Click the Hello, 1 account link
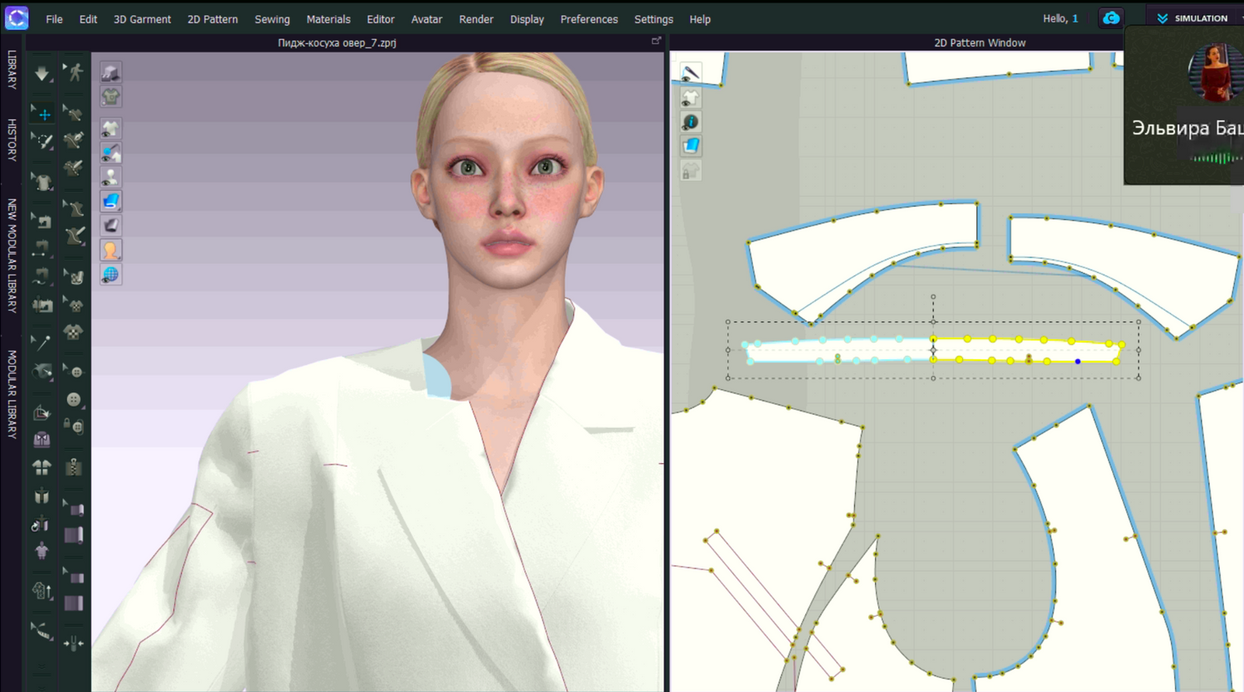The height and width of the screenshot is (692, 1244). [1060, 18]
